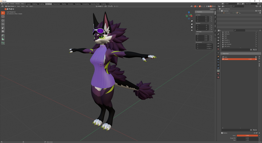The height and width of the screenshot is (143, 262).
Task: Select the Add Cube tool
Action: (x=3, y=43)
